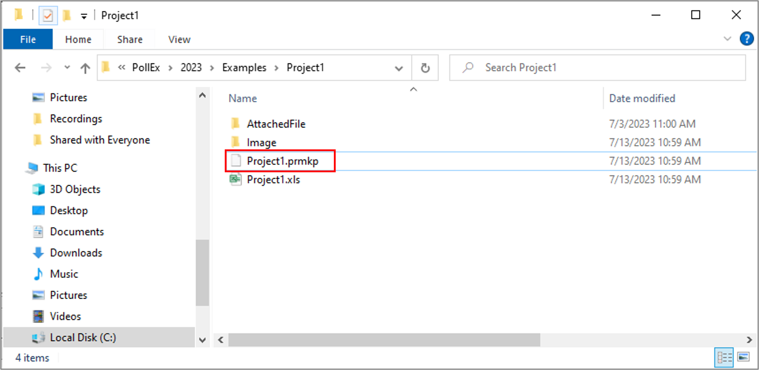Select Local Disk (C:) in navigation pane
This screenshot has width=759, height=370.
pyautogui.click(x=83, y=338)
